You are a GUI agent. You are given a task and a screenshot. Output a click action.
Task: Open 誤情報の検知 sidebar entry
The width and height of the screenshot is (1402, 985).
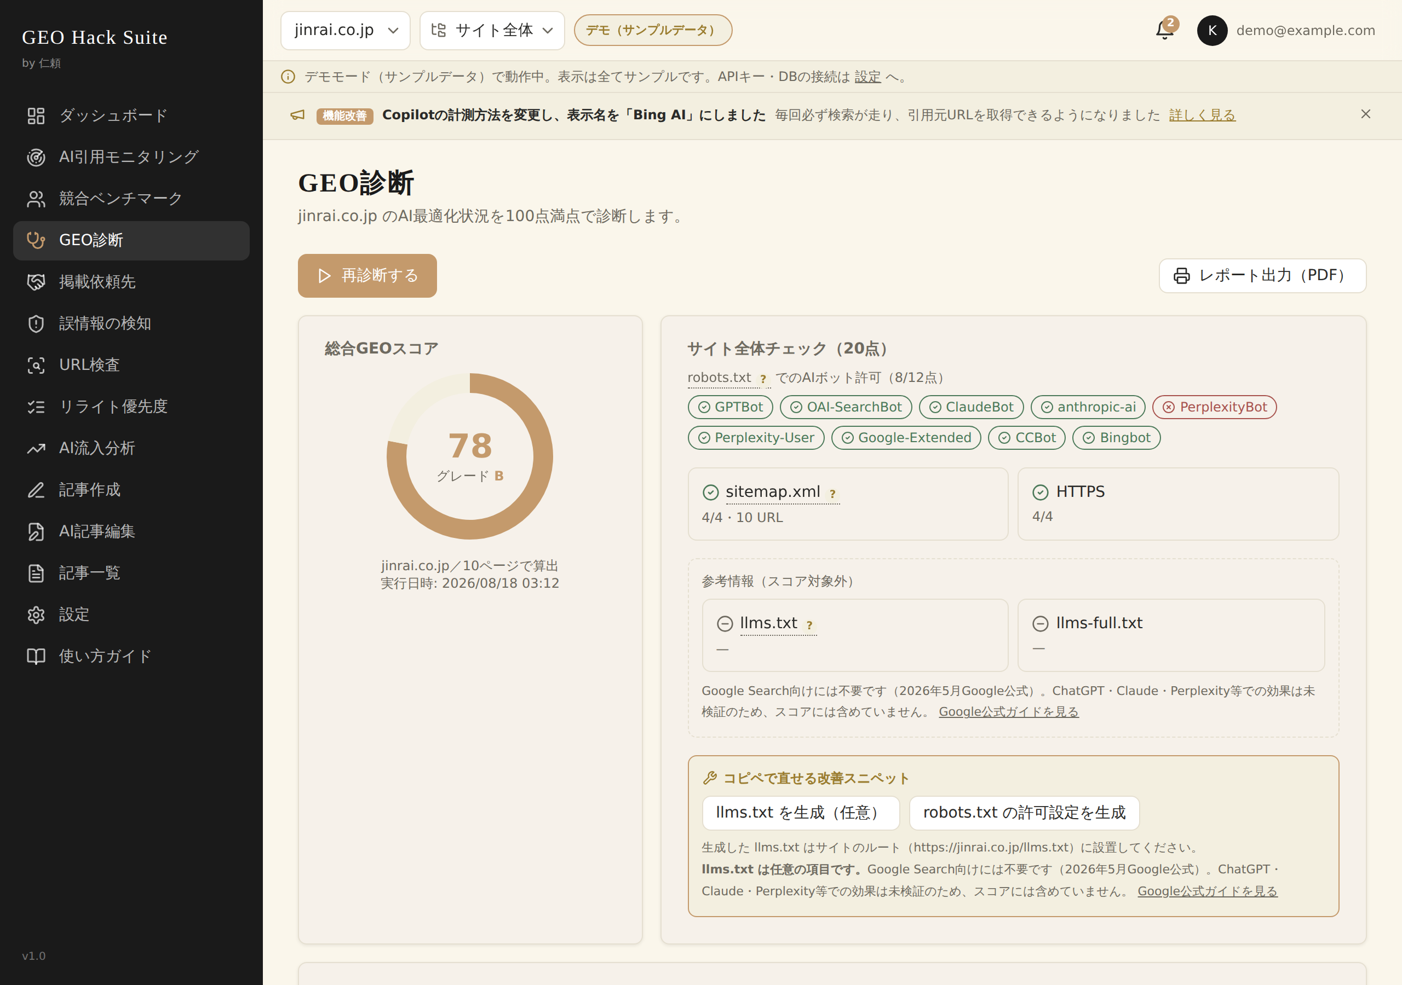pos(131,323)
